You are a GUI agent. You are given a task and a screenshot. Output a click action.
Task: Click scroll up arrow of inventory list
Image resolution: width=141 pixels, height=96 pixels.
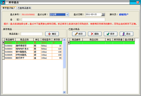64,40
